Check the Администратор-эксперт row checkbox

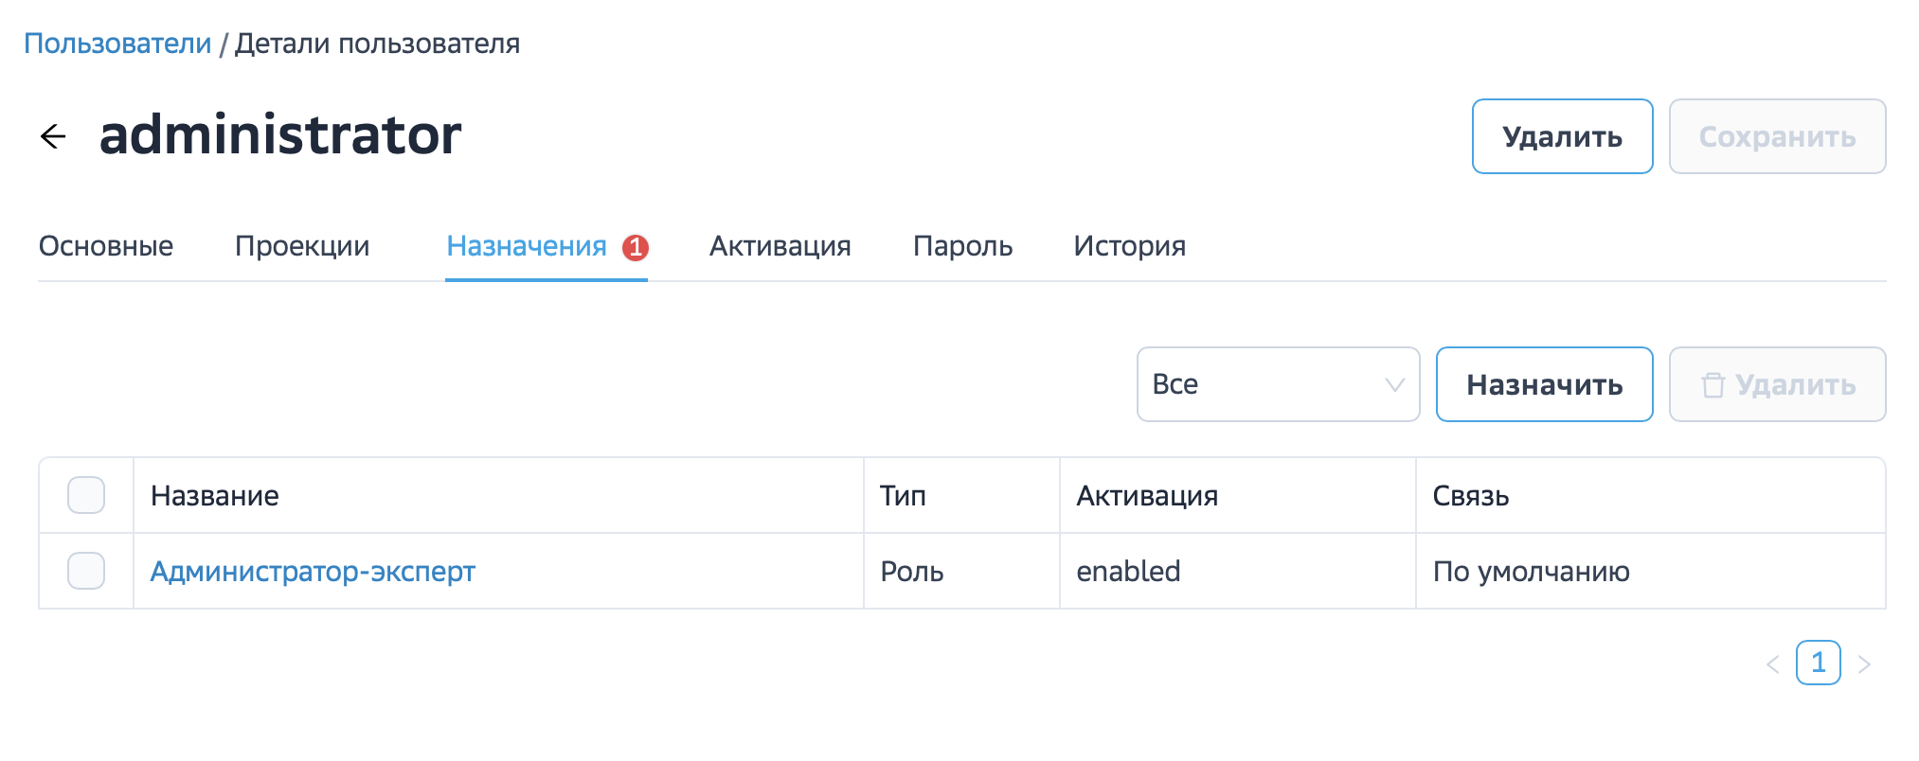point(86,571)
